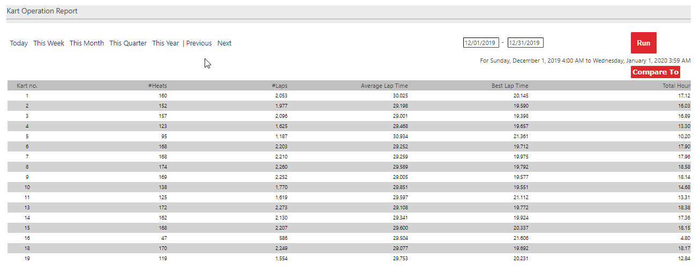The width and height of the screenshot is (700, 272).
Task: Click best lap time 21.112
Action: 521,198
